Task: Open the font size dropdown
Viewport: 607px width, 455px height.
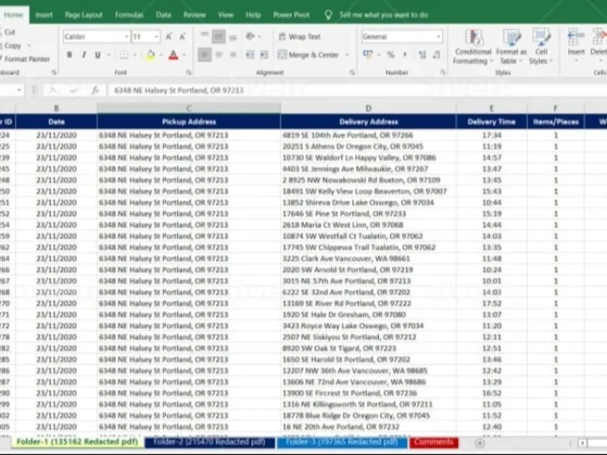Action: click(157, 37)
